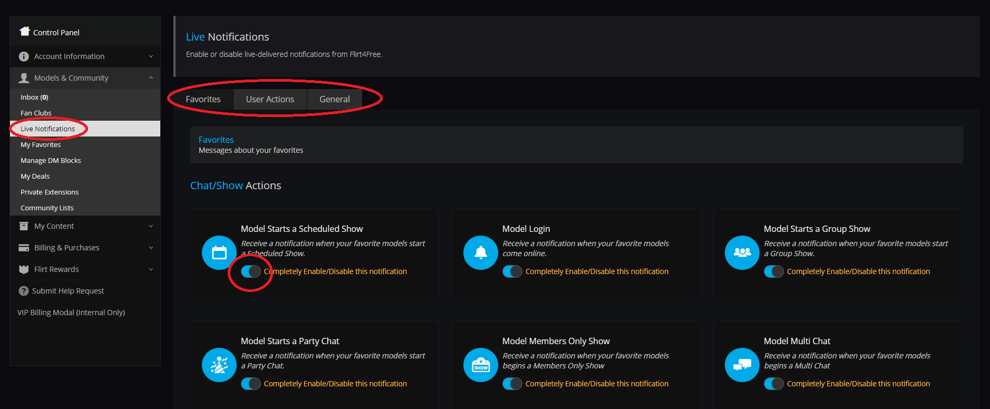990x409 pixels.
Task: Click the Members Only Show icon
Action: click(x=480, y=365)
